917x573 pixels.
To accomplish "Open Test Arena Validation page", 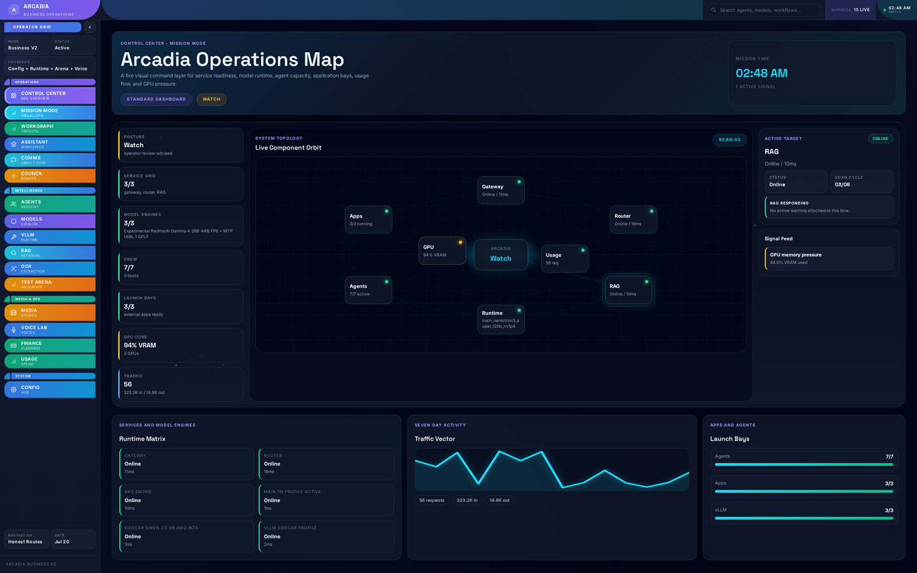I will [x=50, y=285].
